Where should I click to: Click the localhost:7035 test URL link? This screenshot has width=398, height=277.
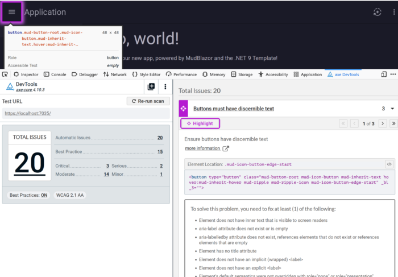tap(28, 113)
